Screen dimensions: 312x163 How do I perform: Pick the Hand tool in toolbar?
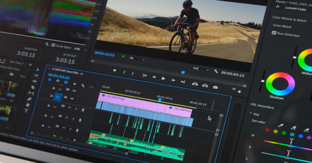pyautogui.click(x=28, y=105)
